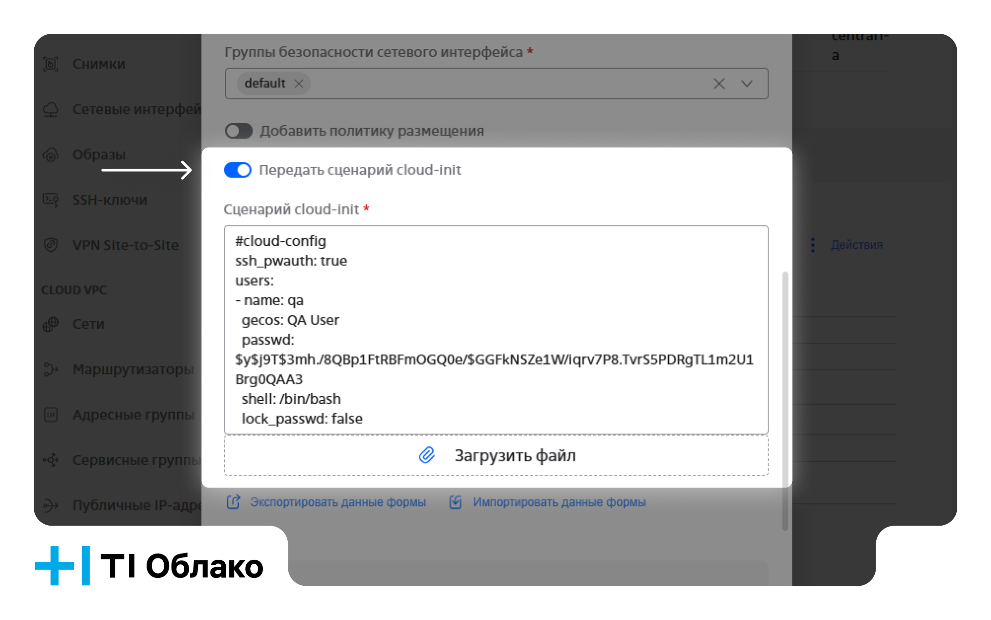The height and width of the screenshot is (620, 991).
Task: Clear all selected security groups
Action: [x=719, y=84]
